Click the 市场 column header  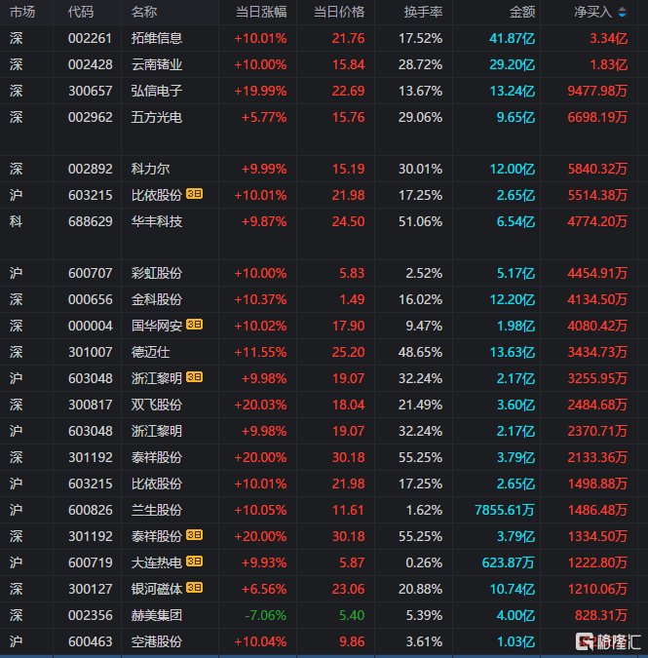[x=22, y=13]
